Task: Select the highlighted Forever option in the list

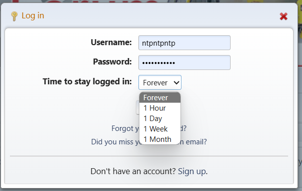Action: coord(160,98)
